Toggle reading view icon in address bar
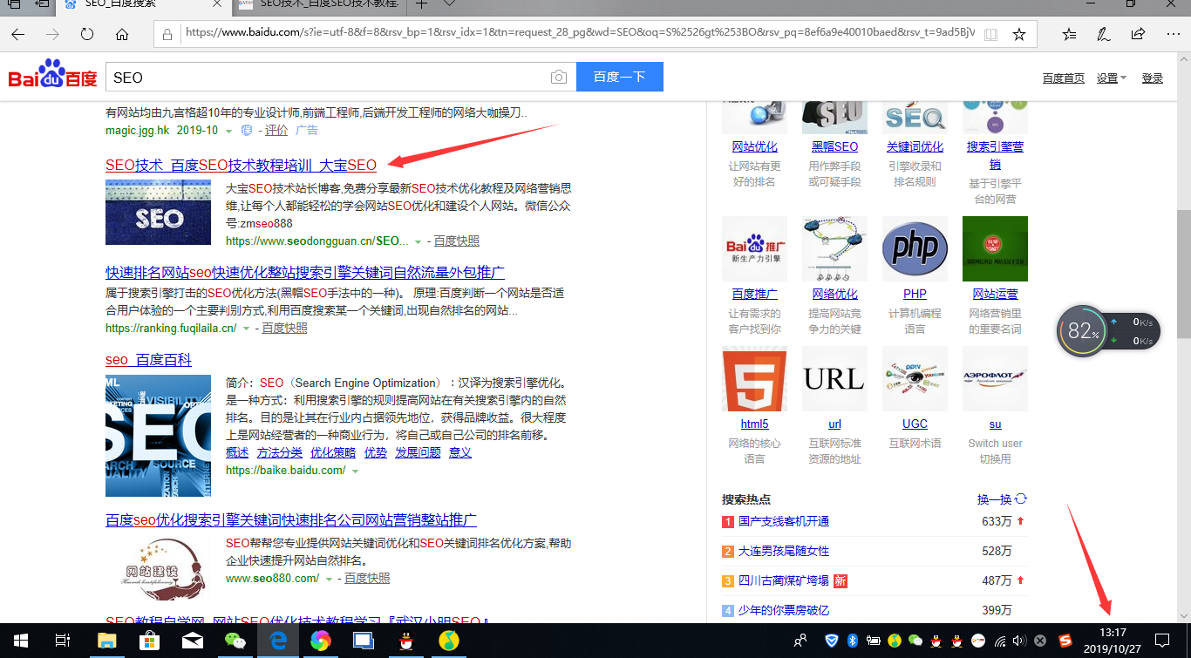The width and height of the screenshot is (1191, 658). (990, 35)
